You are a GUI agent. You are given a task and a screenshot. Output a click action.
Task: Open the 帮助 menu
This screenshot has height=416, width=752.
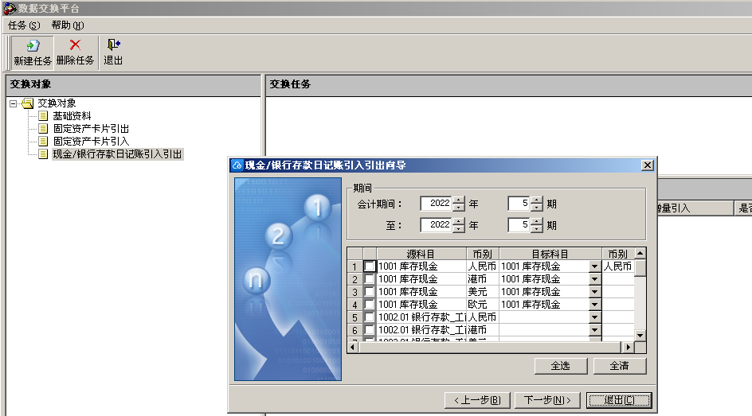click(x=67, y=25)
